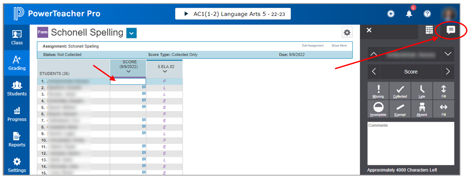Switch to the comment bank tab
The image size is (473, 177).
(451, 30)
